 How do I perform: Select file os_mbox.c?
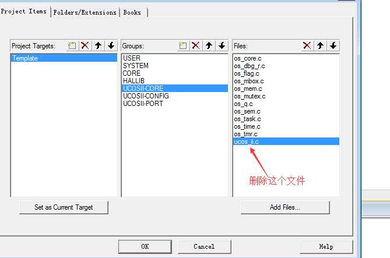click(x=286, y=81)
